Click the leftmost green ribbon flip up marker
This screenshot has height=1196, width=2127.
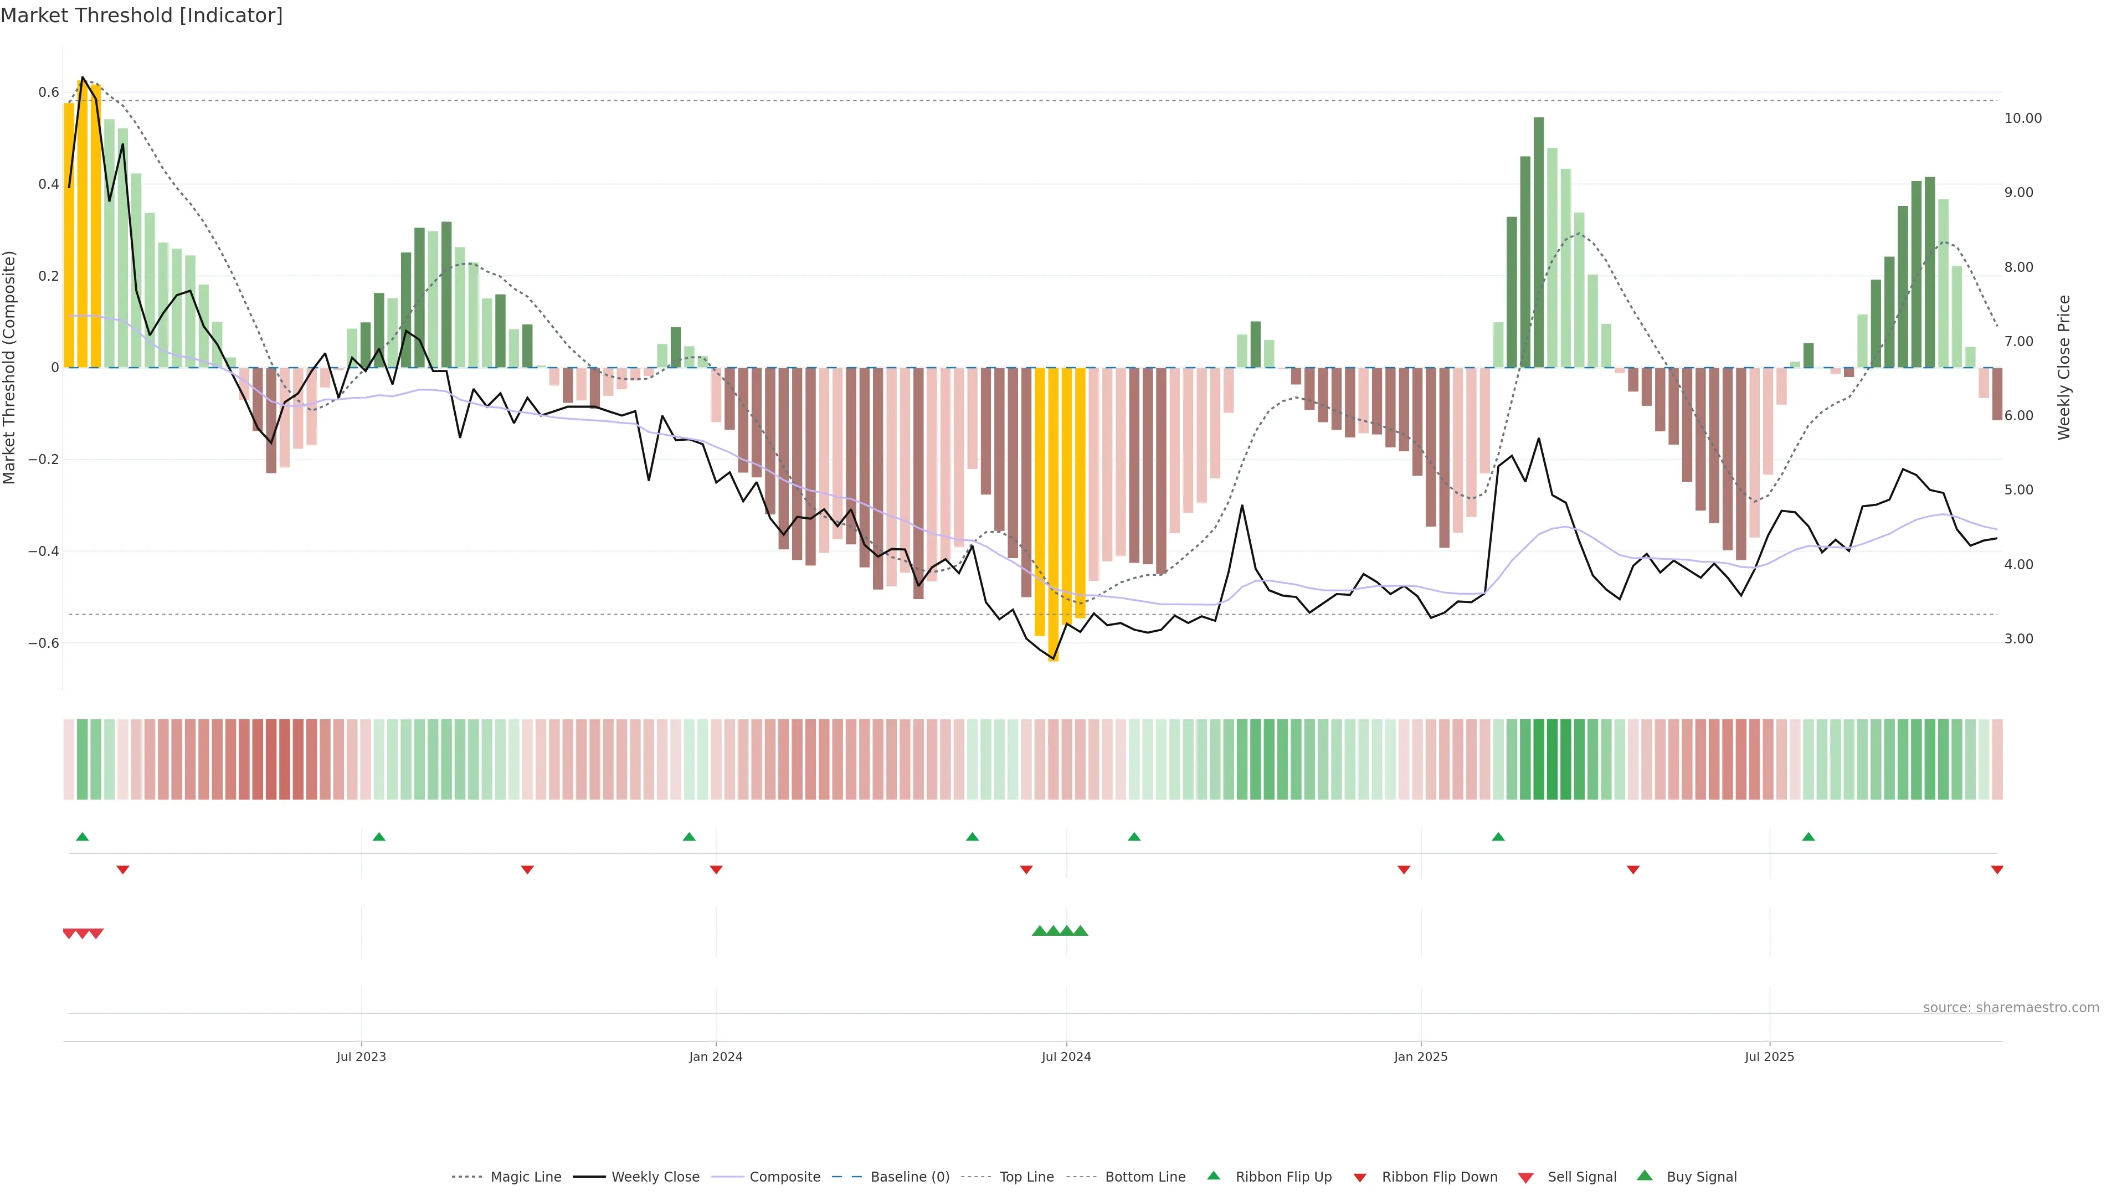[x=82, y=837]
